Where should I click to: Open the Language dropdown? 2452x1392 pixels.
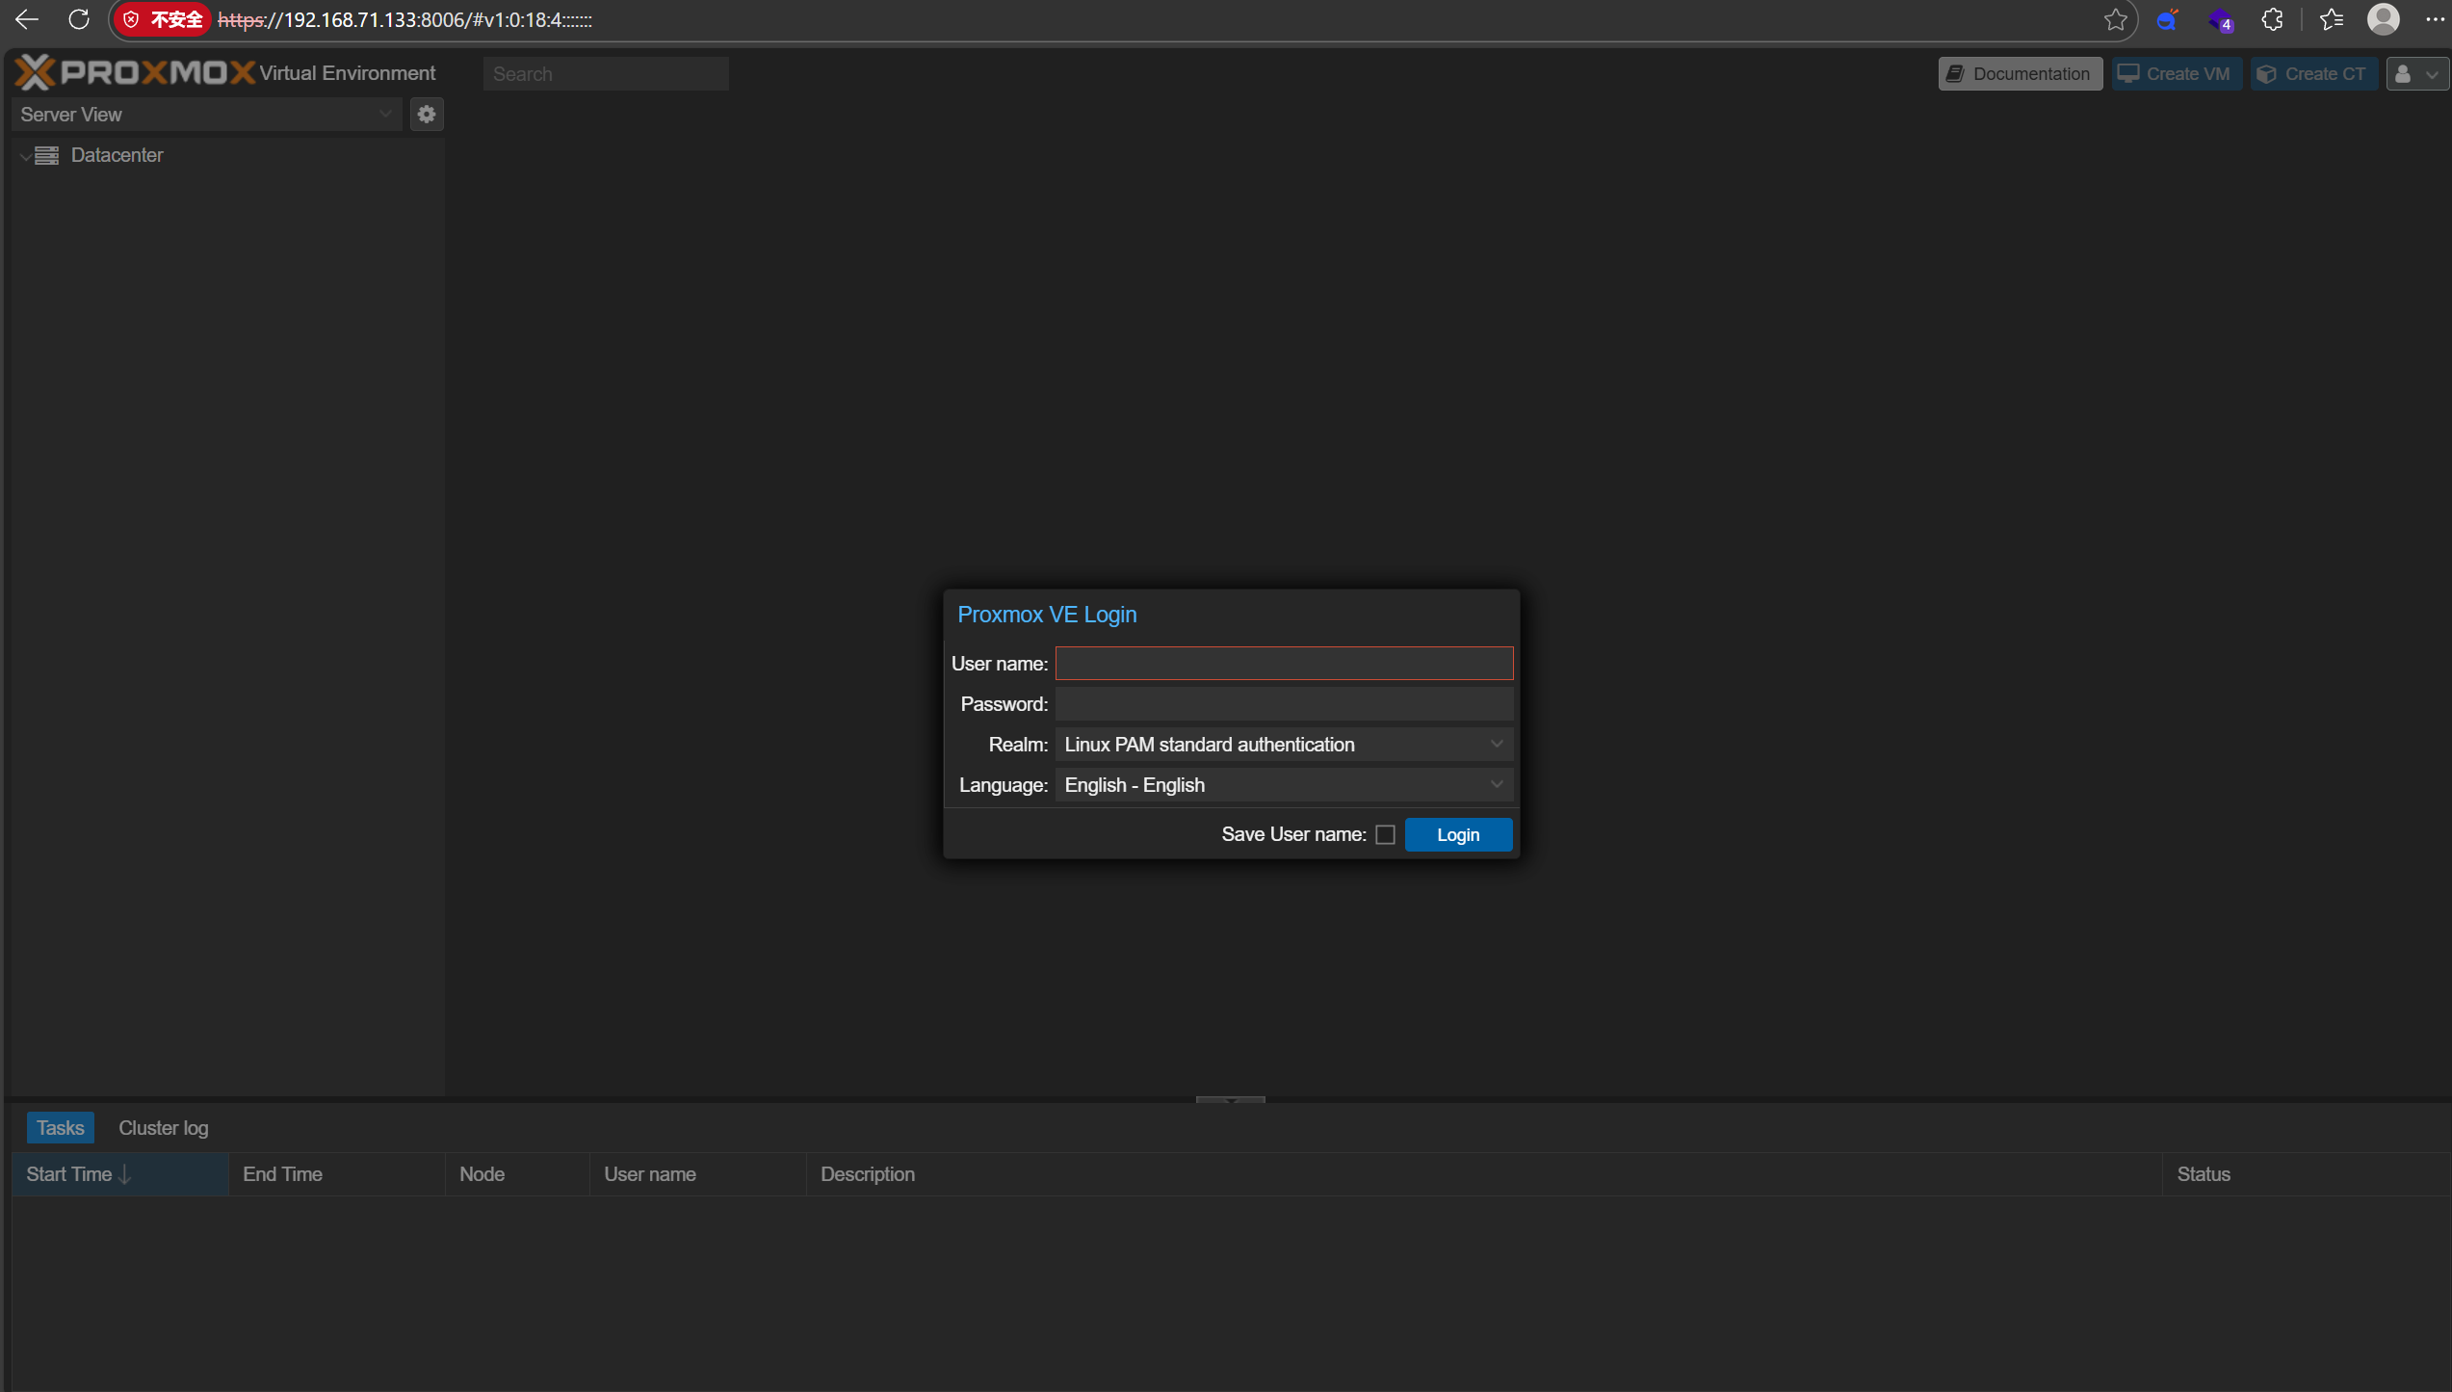[x=1496, y=785]
